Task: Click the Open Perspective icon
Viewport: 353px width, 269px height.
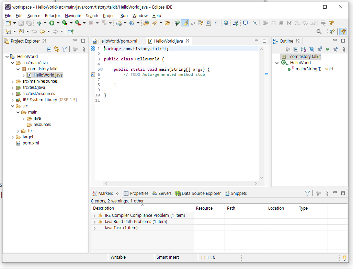Action: (x=332, y=32)
